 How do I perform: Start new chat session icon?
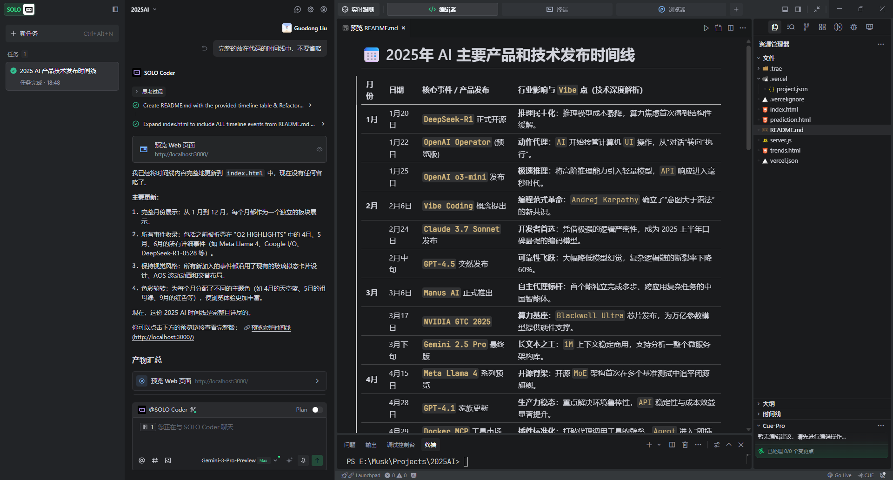298,9
